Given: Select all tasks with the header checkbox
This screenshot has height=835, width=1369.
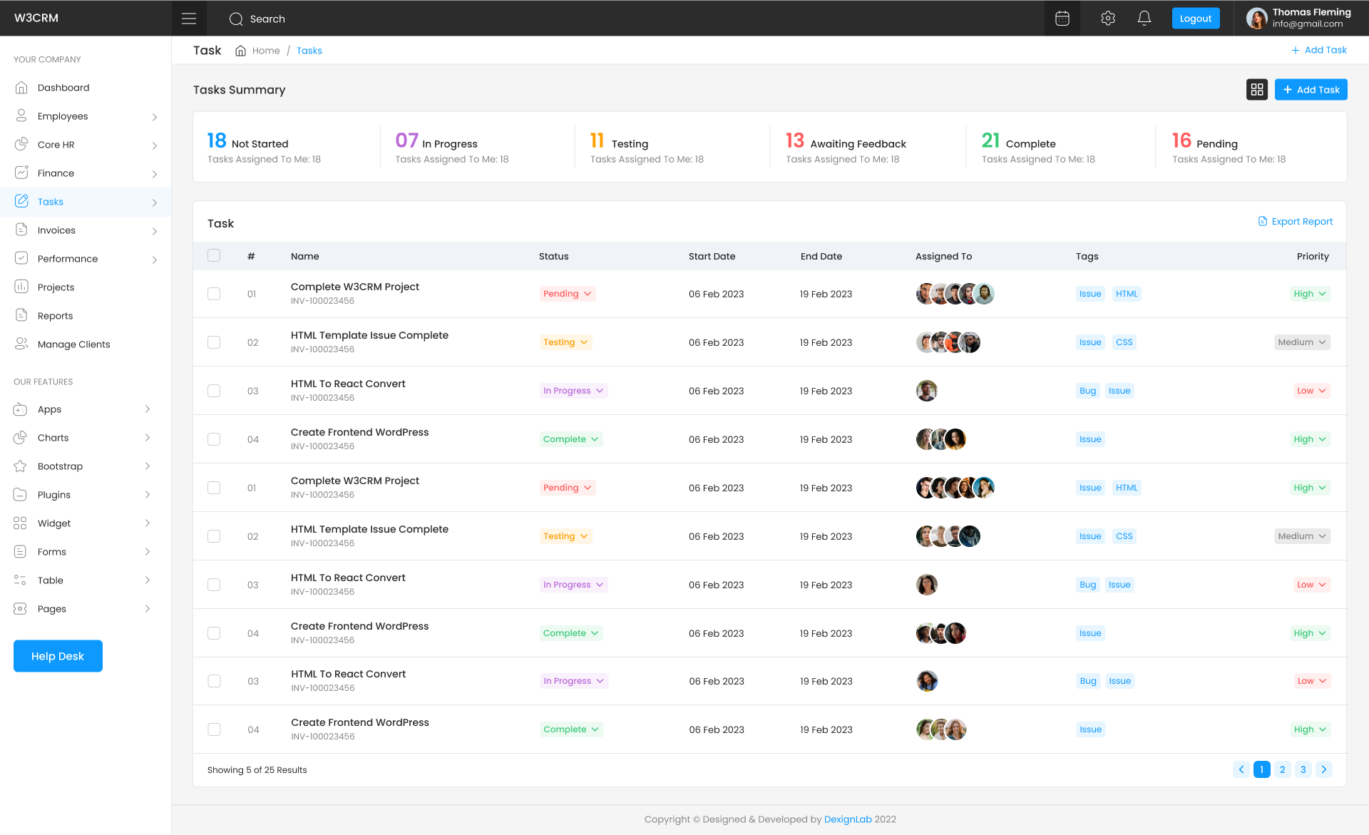Looking at the screenshot, I should click(214, 255).
